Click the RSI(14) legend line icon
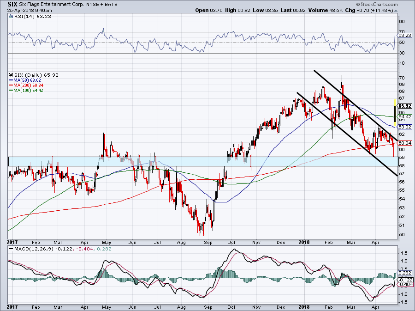This screenshot has height=311, width=415. (11, 17)
